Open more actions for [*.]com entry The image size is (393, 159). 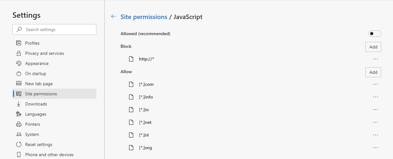click(x=375, y=84)
